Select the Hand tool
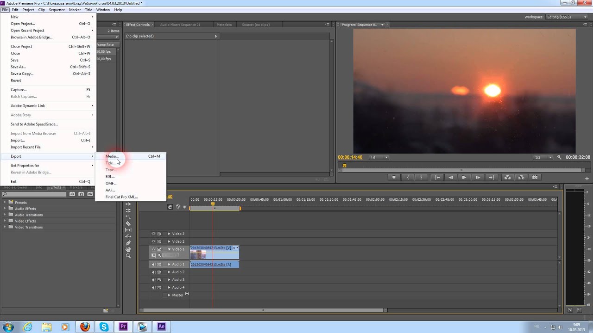 (128, 249)
